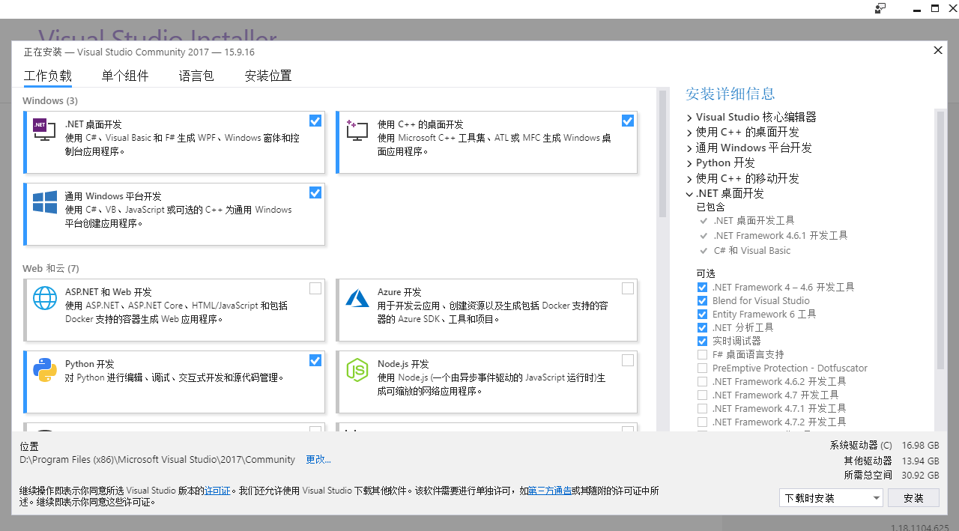Expand the Python 开发 details section
The image size is (959, 531).
689,163
